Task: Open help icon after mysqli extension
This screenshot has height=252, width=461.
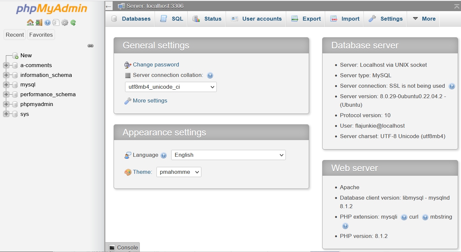Action: click(x=404, y=217)
